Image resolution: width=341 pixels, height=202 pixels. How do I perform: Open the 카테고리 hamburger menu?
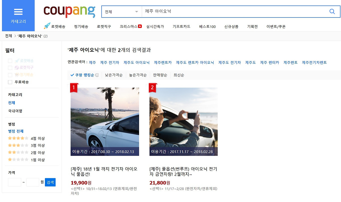pos(18,11)
